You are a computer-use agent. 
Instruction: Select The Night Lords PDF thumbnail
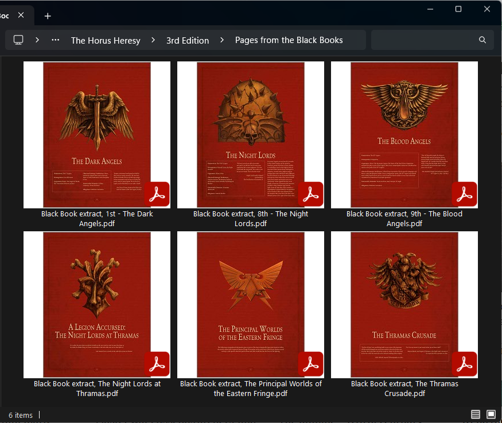[250, 134]
